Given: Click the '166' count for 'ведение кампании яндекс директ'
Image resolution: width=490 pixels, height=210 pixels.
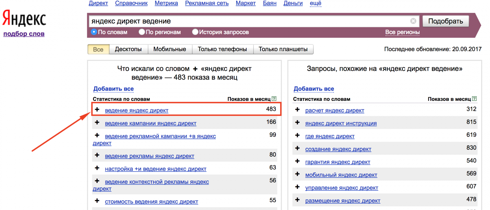Looking at the screenshot, I should [271, 122].
